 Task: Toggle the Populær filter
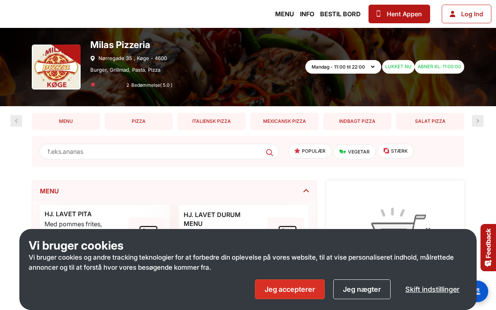(x=310, y=151)
